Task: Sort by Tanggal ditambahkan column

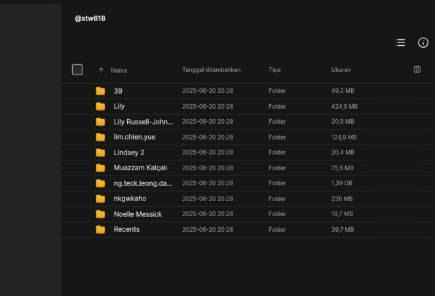Action: (212, 70)
